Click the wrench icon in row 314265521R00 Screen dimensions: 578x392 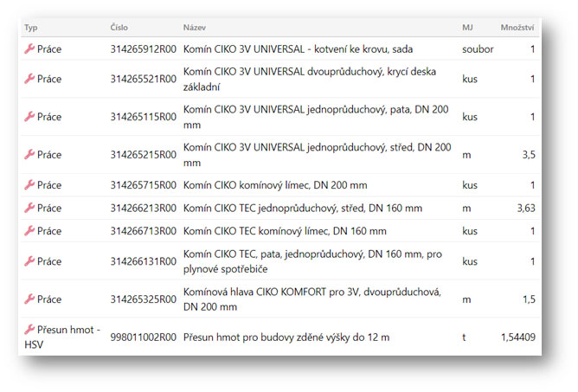(29, 79)
